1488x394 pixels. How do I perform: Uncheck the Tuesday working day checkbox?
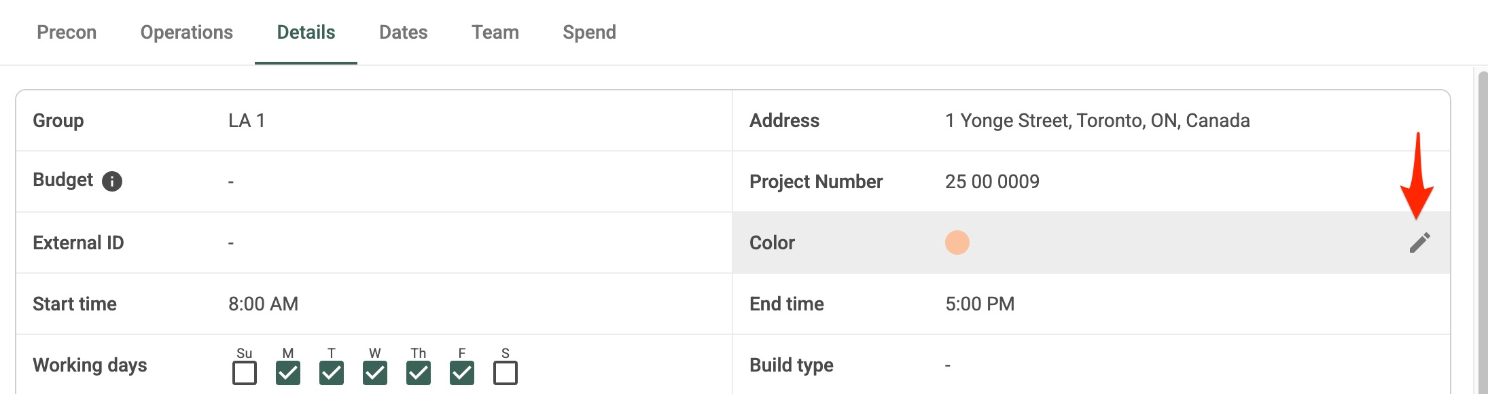(332, 373)
